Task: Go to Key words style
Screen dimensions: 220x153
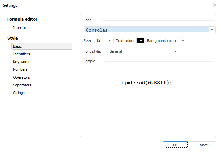Action: click(22, 62)
